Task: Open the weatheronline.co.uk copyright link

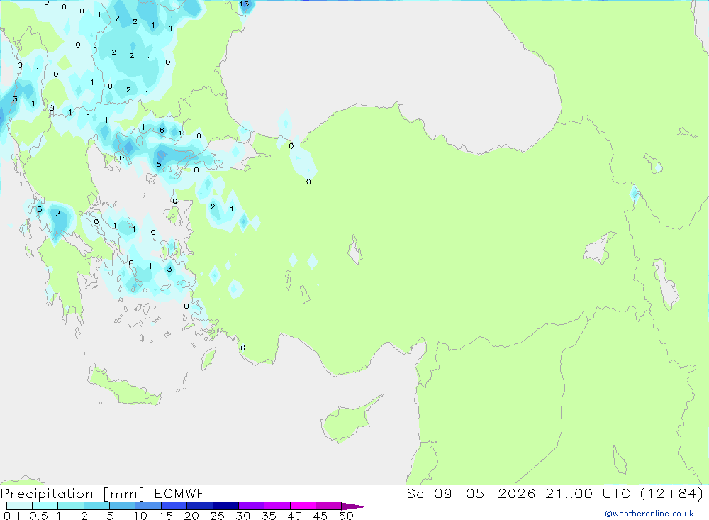Action: coord(649,514)
